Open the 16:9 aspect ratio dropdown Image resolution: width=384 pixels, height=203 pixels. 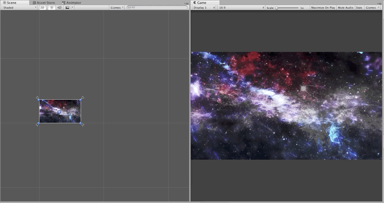(x=241, y=8)
